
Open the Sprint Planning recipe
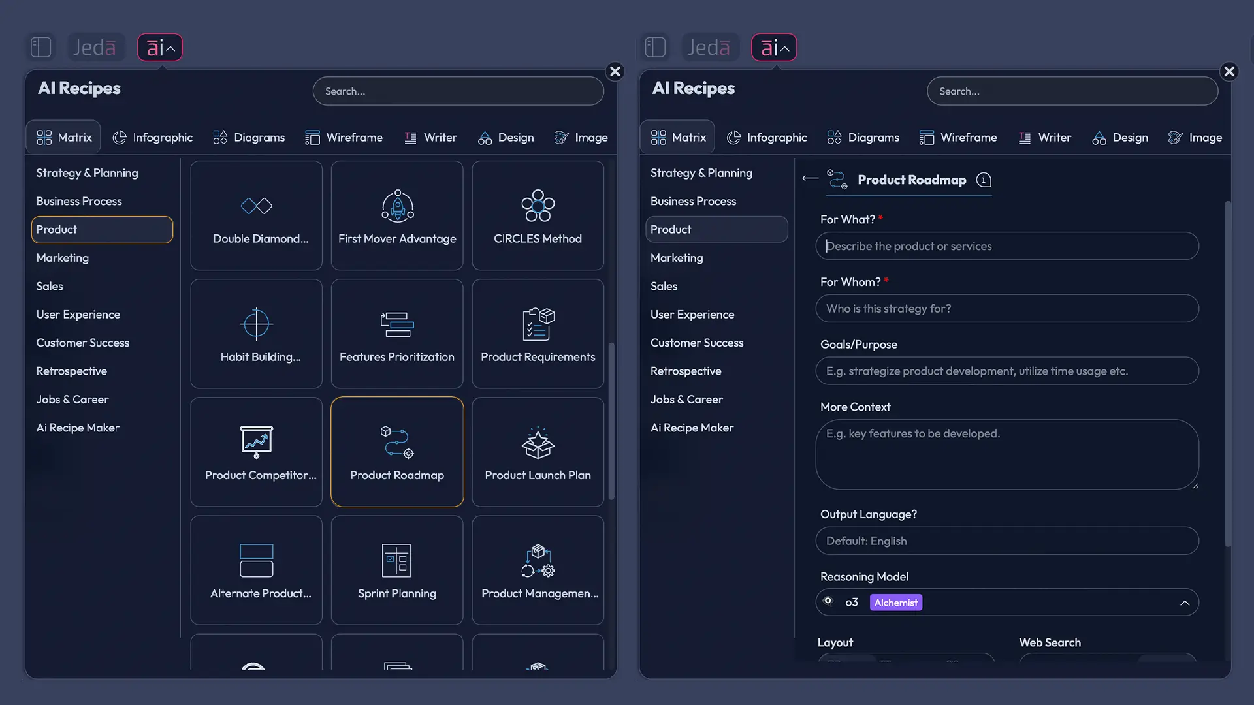396,569
